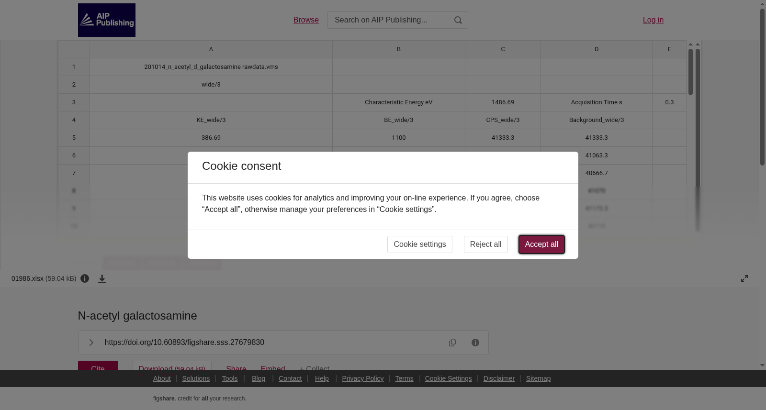
Task: Show DOI information icon
Action: coord(475,343)
